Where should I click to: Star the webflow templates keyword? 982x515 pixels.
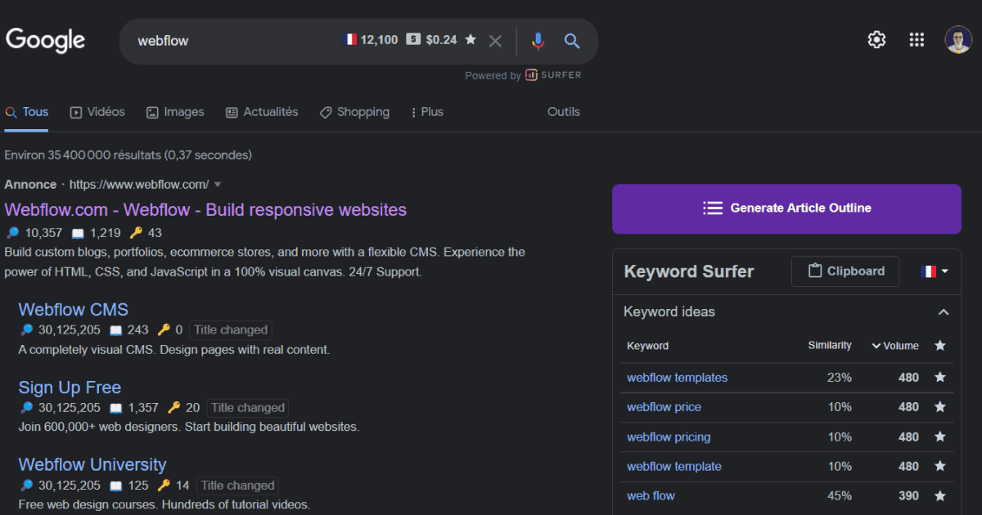[x=940, y=377]
